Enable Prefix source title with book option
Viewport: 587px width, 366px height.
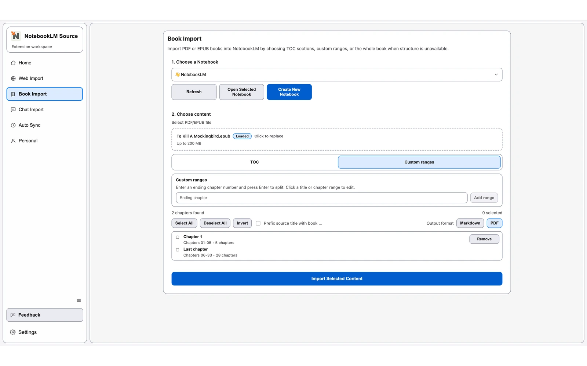[x=258, y=223]
